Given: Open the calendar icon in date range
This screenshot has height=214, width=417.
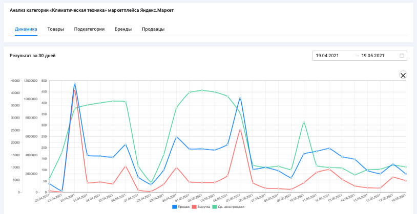Looking at the screenshot, I should coord(402,56).
